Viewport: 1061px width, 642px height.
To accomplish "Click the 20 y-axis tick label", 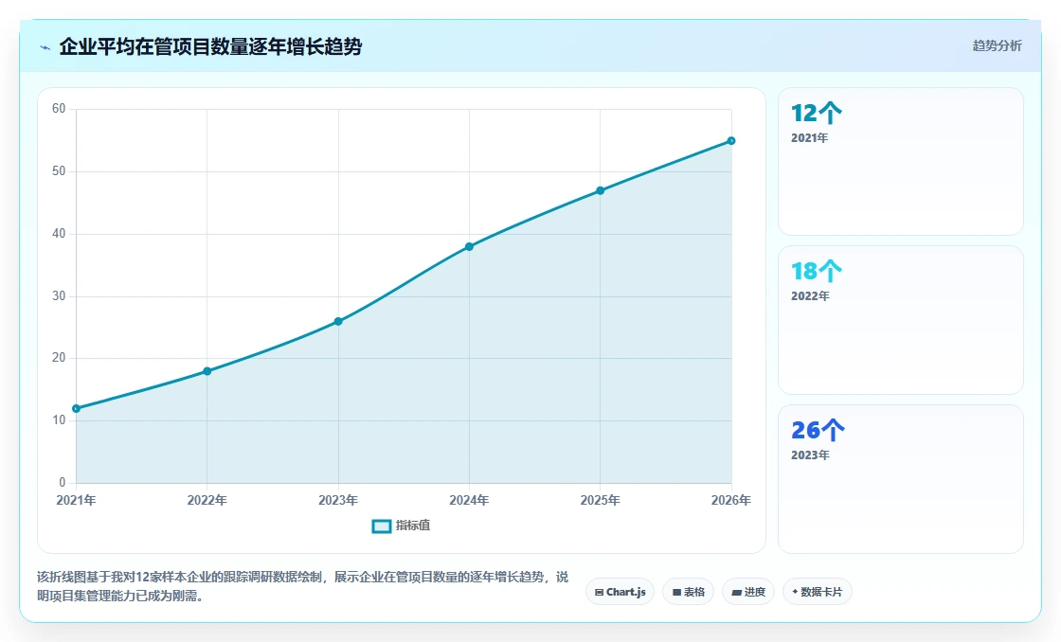I will (x=59, y=358).
